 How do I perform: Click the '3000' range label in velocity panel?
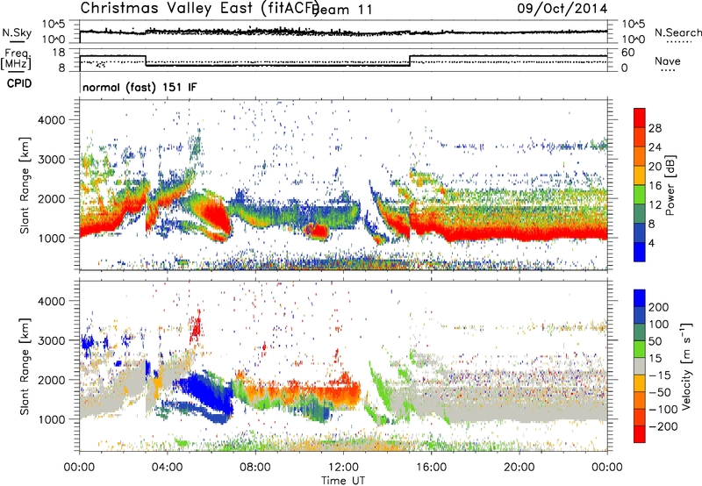(51, 340)
